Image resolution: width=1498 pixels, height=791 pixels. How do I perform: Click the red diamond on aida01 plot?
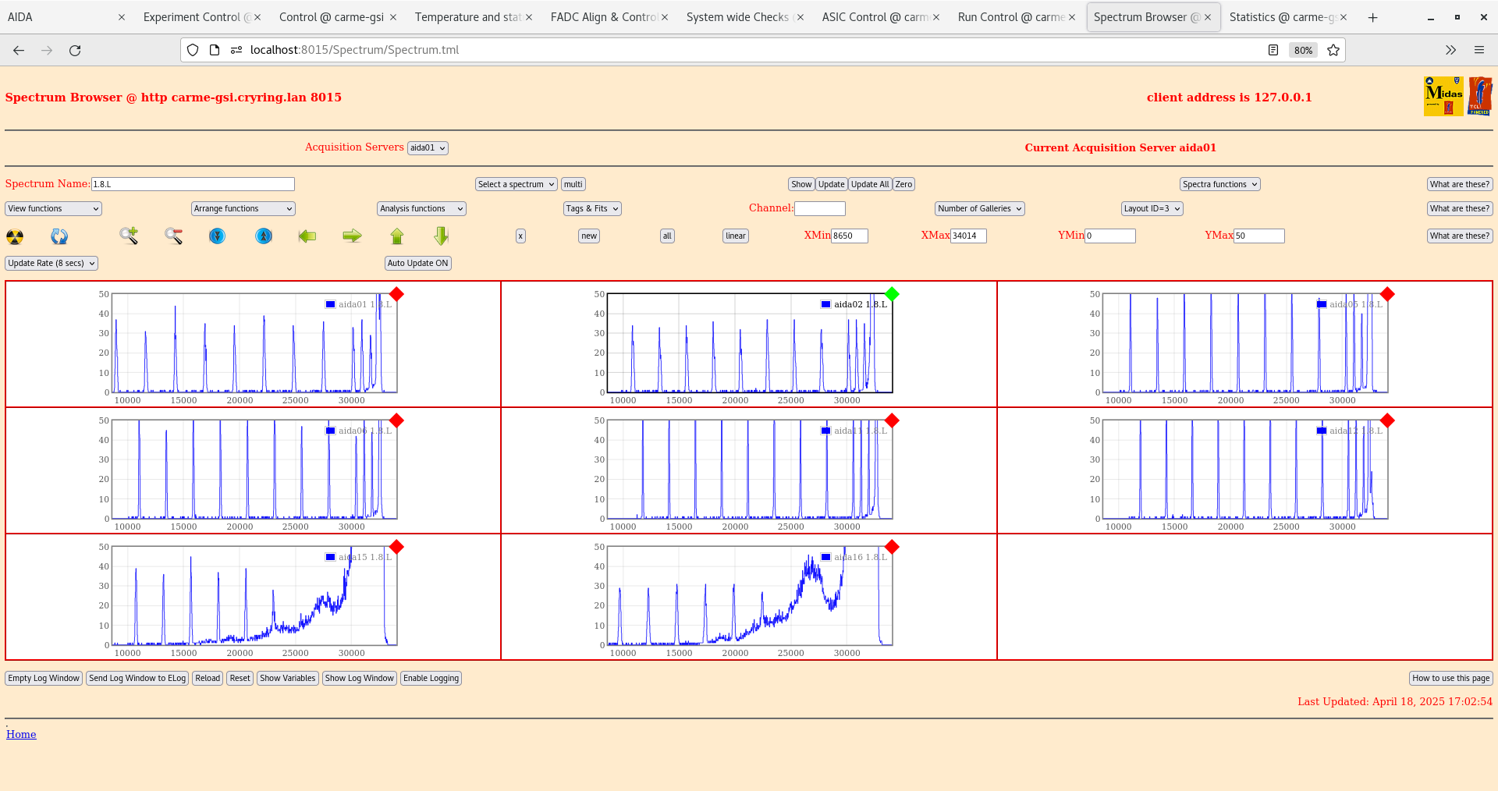point(396,294)
